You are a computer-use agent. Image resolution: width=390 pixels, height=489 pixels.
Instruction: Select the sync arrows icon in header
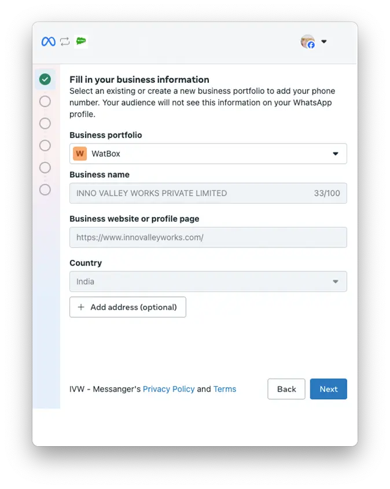(65, 41)
